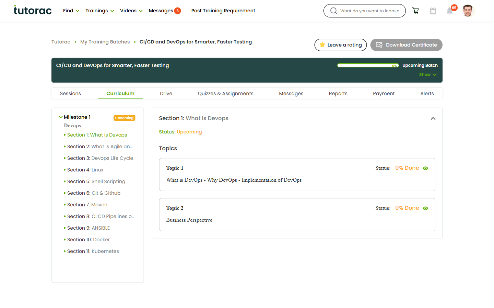Open the Payment tab
Screen dimensions: 494x308
click(x=384, y=93)
